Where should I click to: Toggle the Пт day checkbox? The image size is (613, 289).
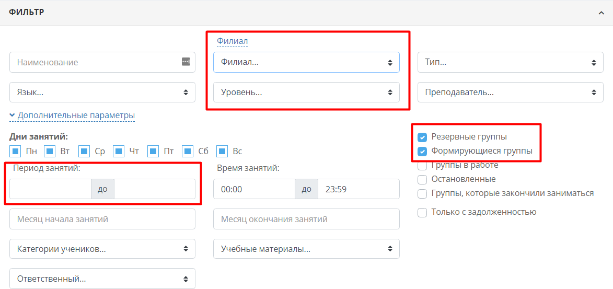(153, 151)
